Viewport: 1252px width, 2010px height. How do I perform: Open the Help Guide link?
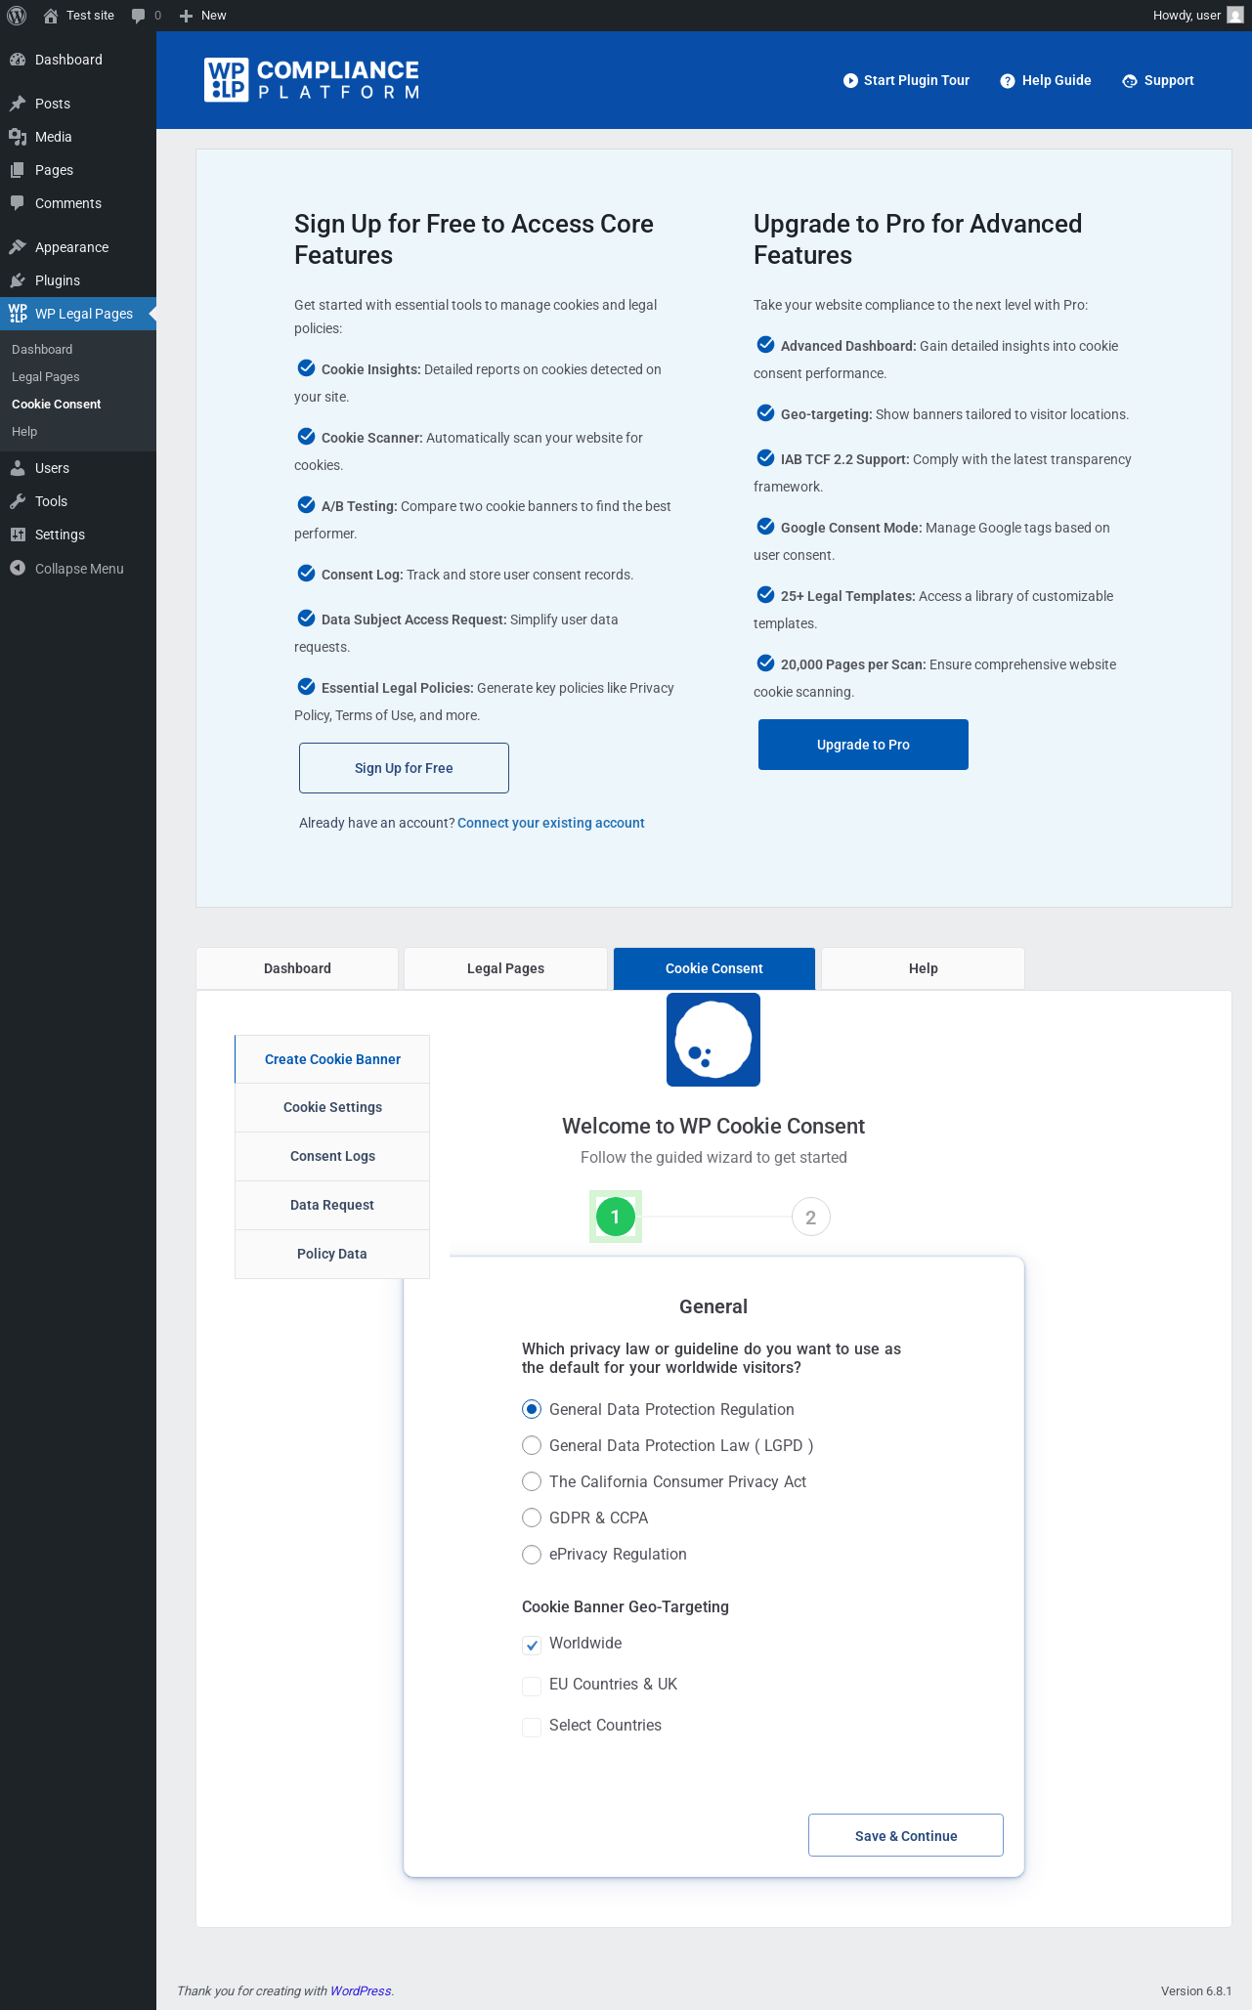[x=1046, y=81]
